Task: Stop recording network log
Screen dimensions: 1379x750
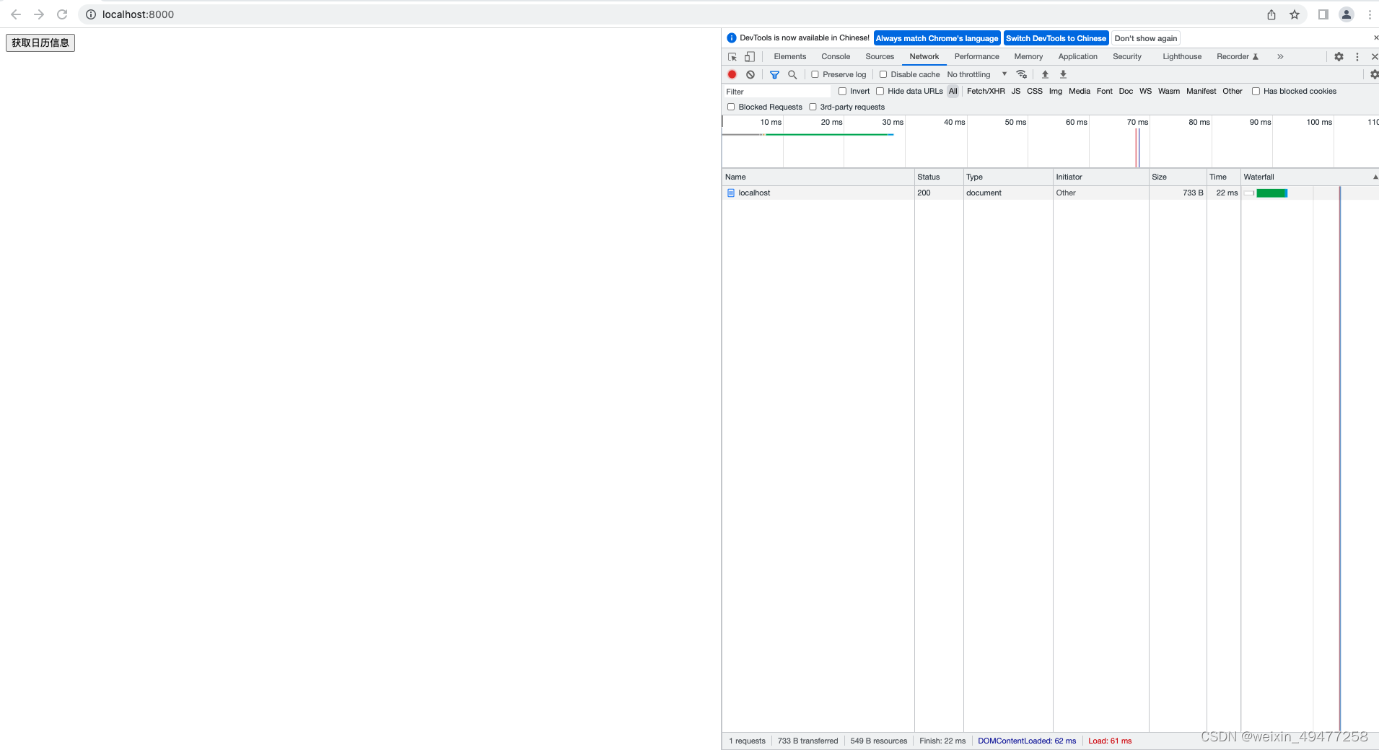Action: (x=732, y=74)
